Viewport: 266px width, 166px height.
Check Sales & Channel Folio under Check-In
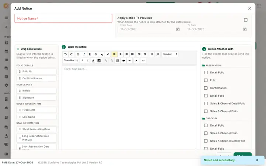point(206,133)
